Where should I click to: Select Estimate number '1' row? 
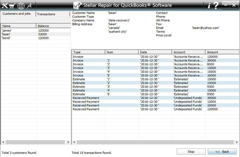(x=155, y=79)
